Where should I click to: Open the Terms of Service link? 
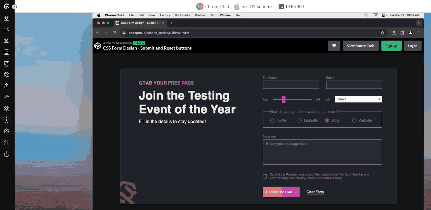click(351, 174)
